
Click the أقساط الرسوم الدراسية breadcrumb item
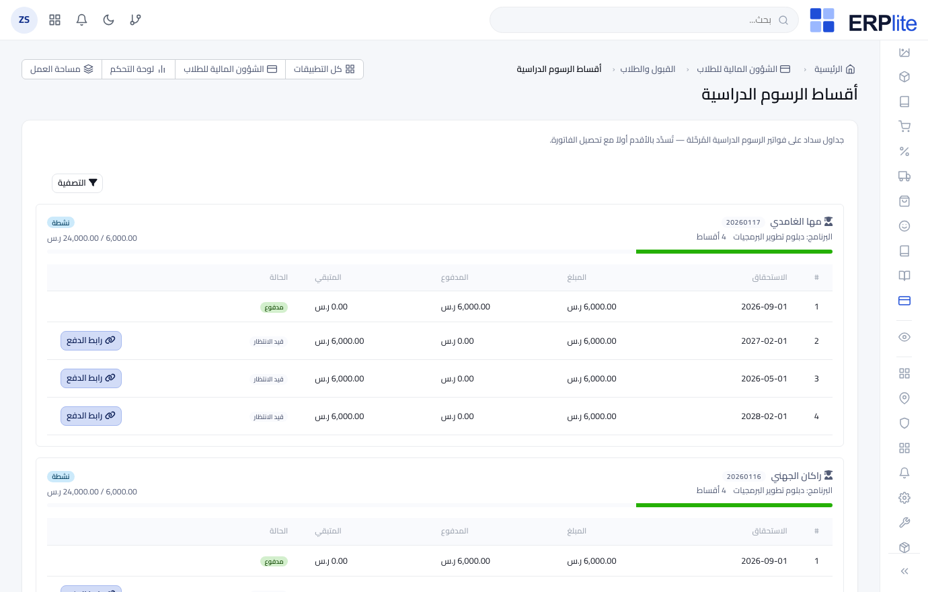pos(559,69)
